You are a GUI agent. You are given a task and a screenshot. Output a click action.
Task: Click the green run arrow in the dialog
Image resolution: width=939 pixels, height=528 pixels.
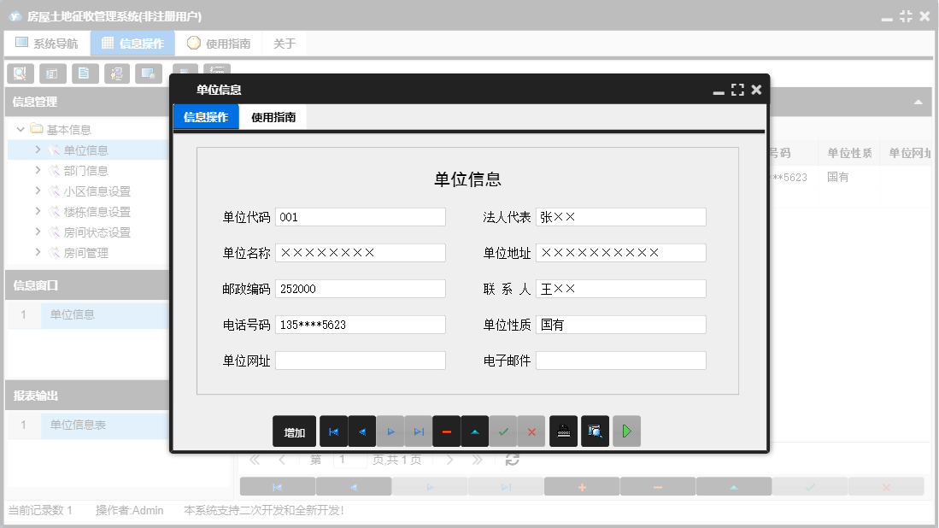click(x=626, y=431)
